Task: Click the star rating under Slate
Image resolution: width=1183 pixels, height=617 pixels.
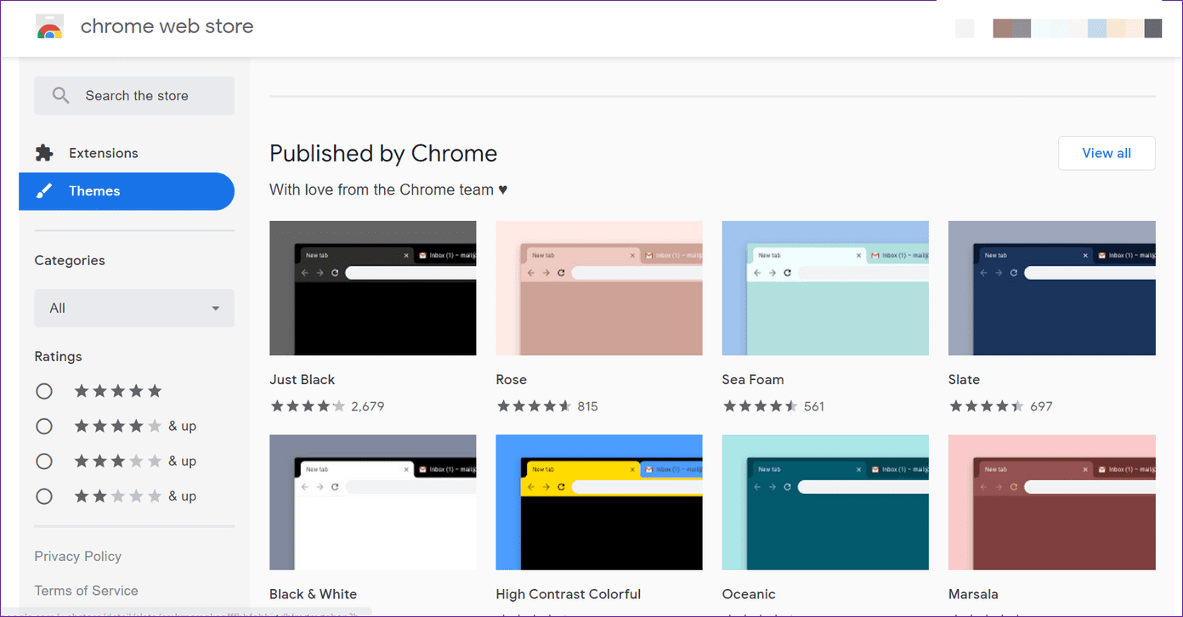Action: pyautogui.click(x=987, y=406)
